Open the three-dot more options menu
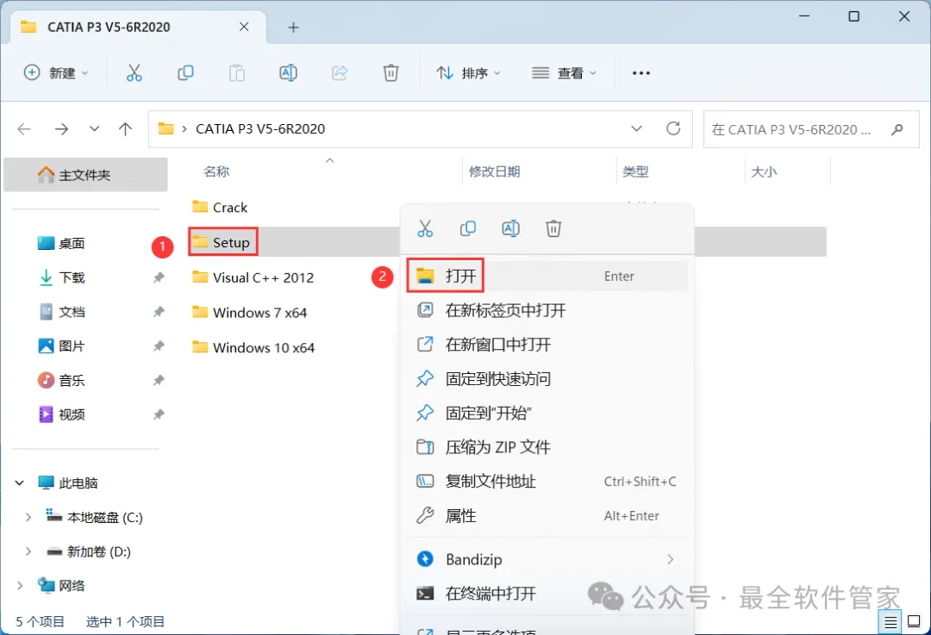931x635 pixels. coord(641,73)
